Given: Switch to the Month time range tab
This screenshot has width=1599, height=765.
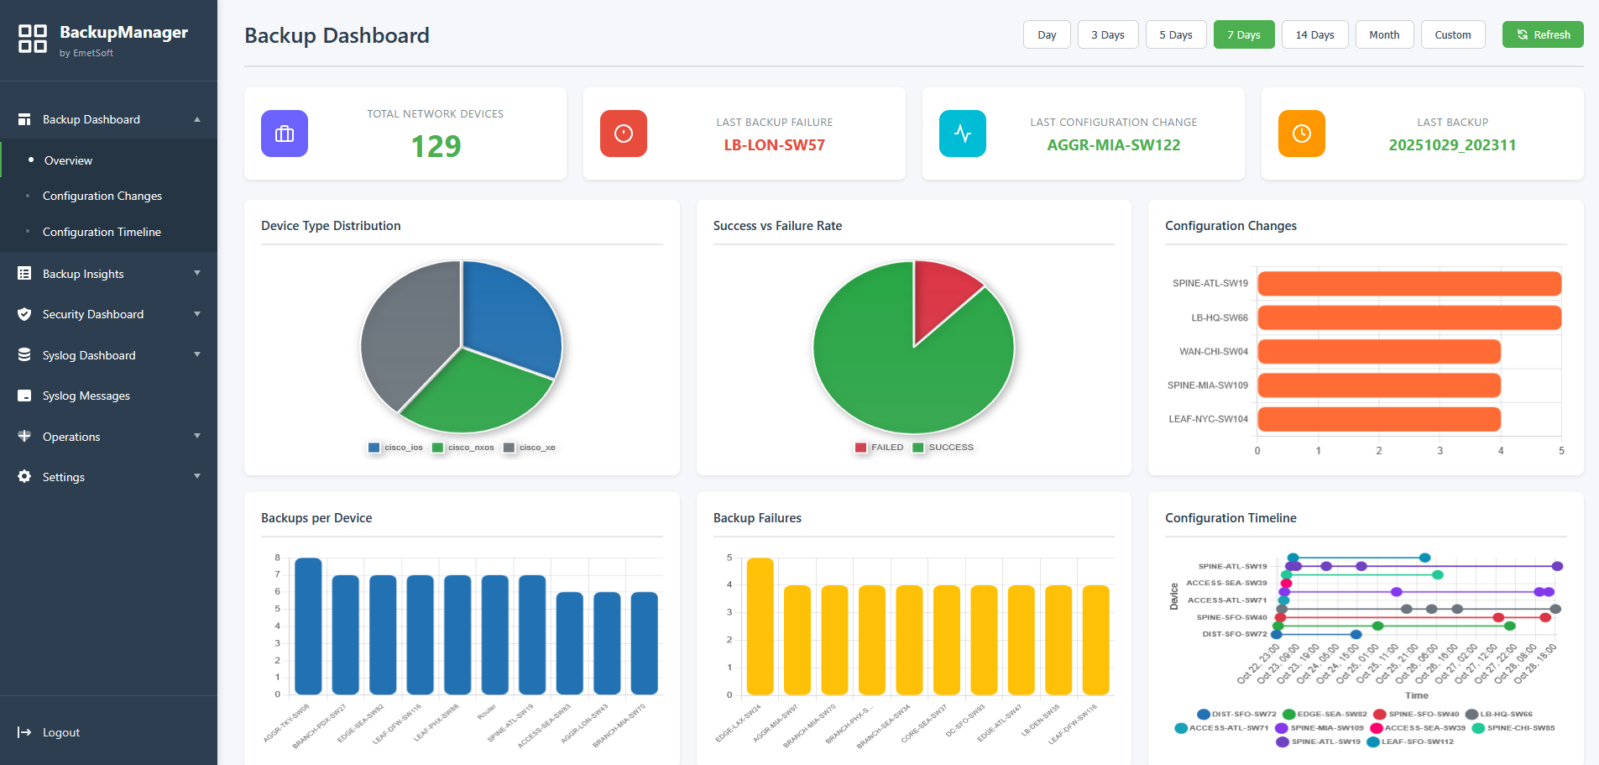Looking at the screenshot, I should 1383,34.
